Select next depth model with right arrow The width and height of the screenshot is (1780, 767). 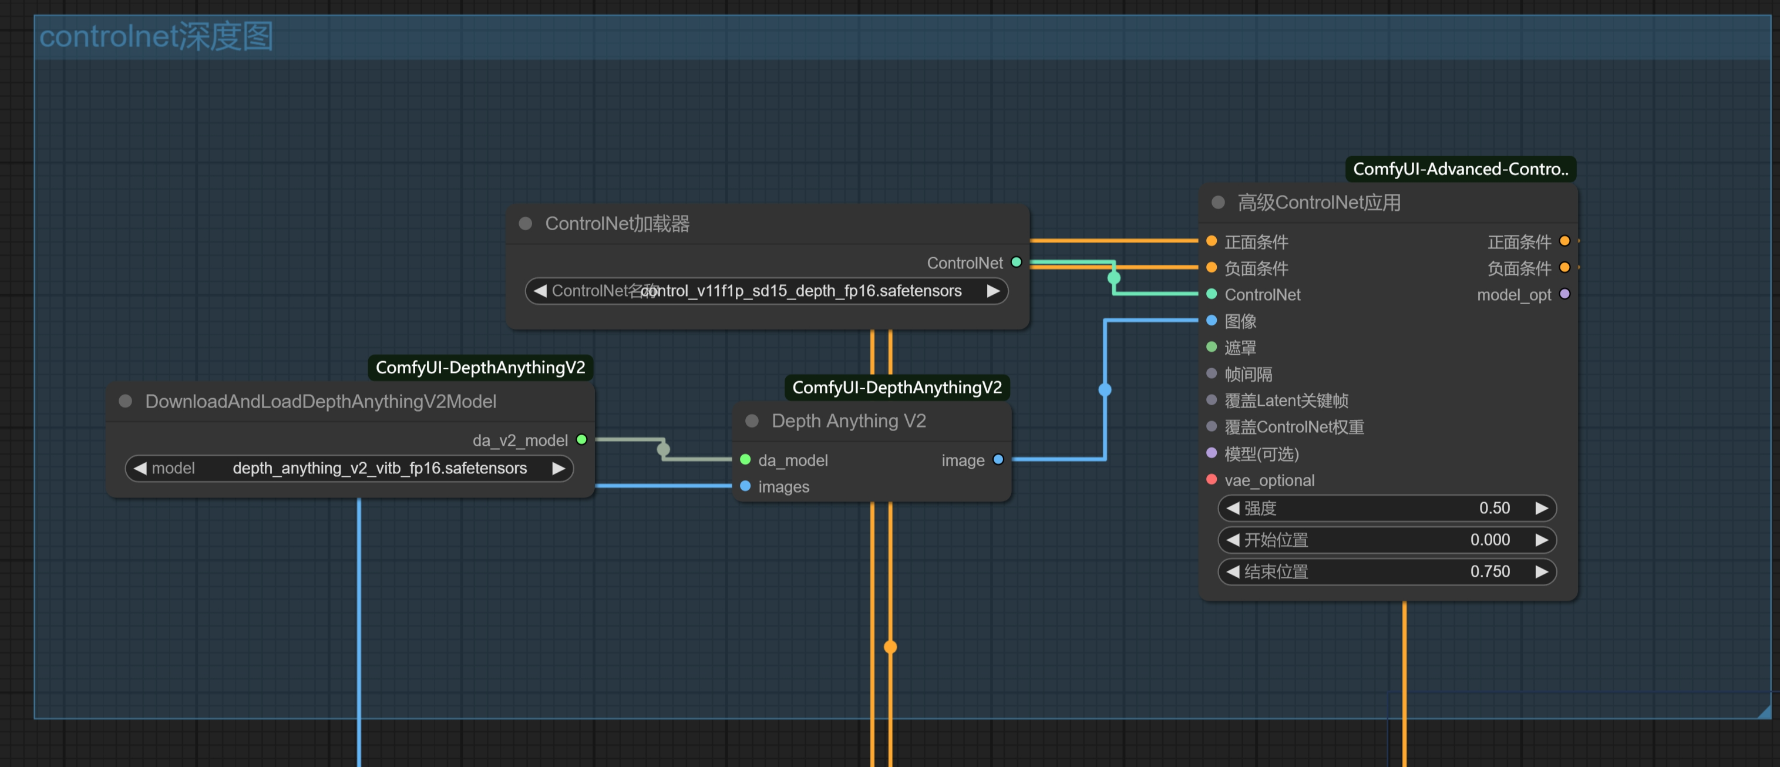[558, 468]
